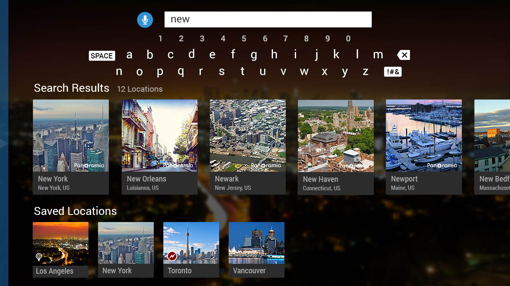Focus the search field containing "new"
The height and width of the screenshot is (286, 510).
click(x=268, y=19)
